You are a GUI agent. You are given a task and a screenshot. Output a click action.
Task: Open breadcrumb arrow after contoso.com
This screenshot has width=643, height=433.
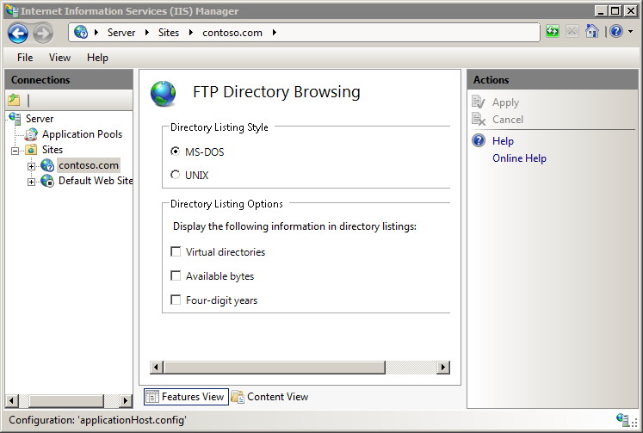(275, 32)
